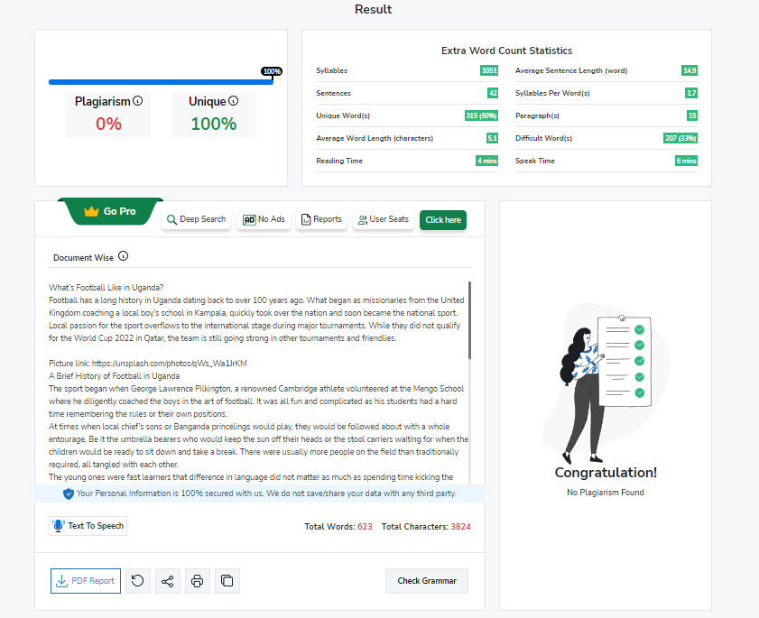Click the share icon
The image size is (759, 618).
click(167, 581)
